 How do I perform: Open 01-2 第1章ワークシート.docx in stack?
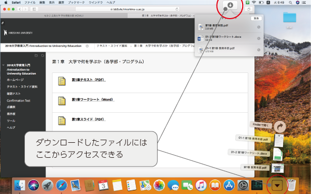pyautogui.click(x=278, y=154)
